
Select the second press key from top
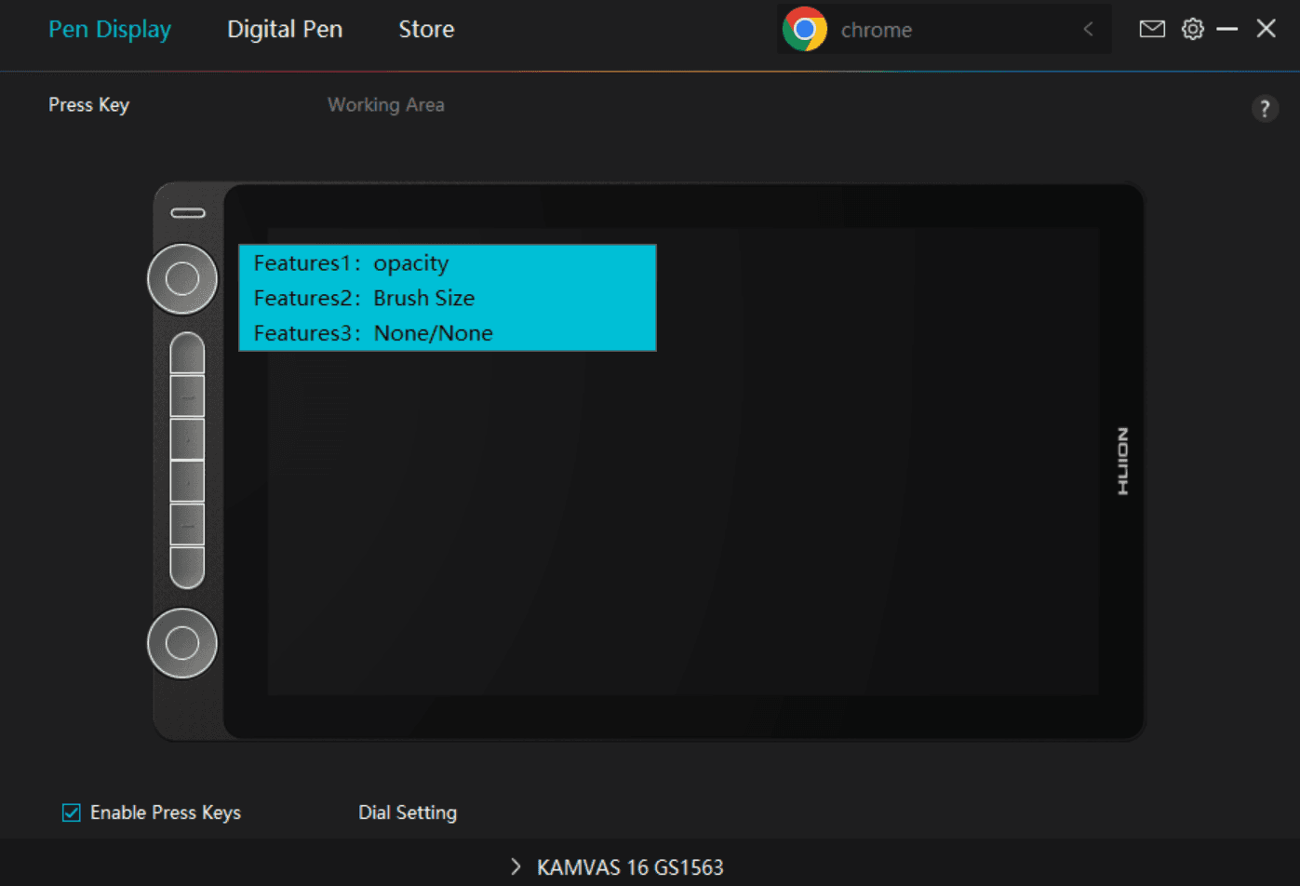(187, 396)
